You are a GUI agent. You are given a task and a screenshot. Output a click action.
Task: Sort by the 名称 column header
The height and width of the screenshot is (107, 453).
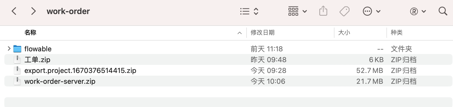30,33
